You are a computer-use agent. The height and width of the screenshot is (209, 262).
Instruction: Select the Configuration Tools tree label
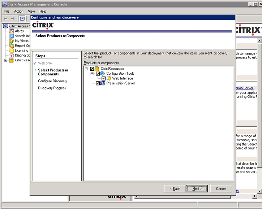pos(120,73)
